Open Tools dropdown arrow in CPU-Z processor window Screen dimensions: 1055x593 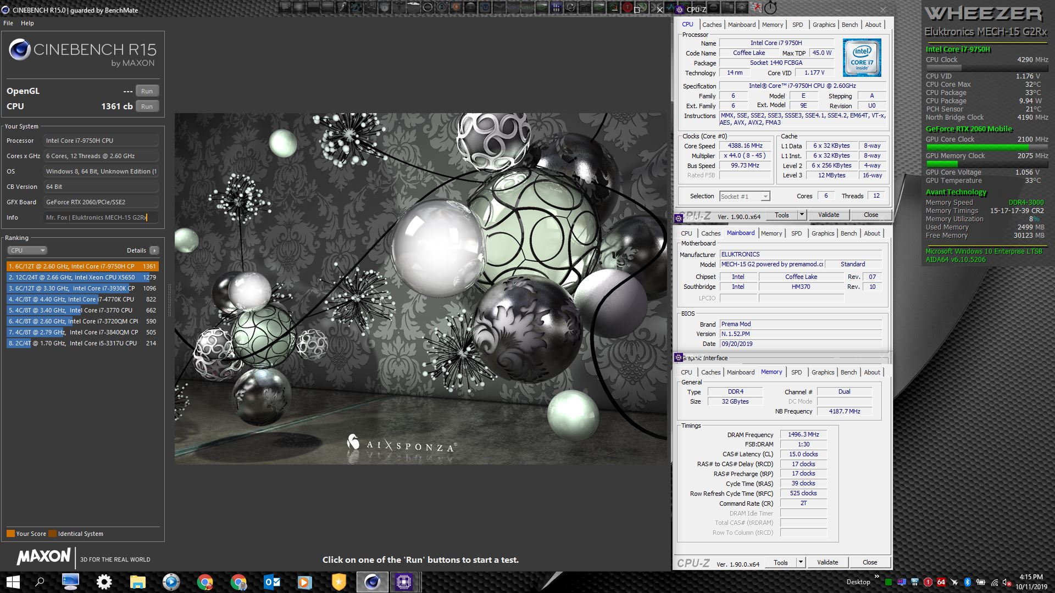(x=802, y=215)
